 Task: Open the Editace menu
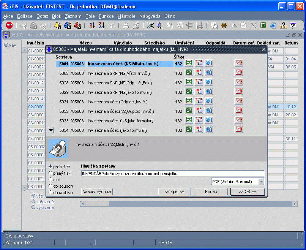coord(25,16)
